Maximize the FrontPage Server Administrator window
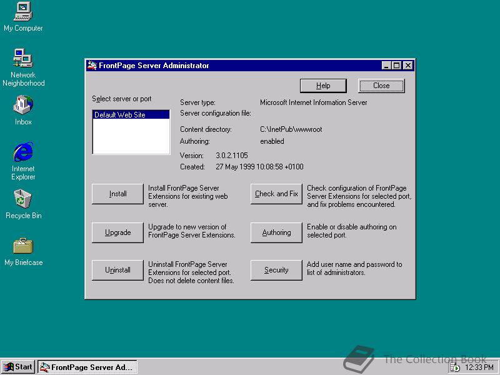The image size is (500, 375). click(x=396, y=66)
